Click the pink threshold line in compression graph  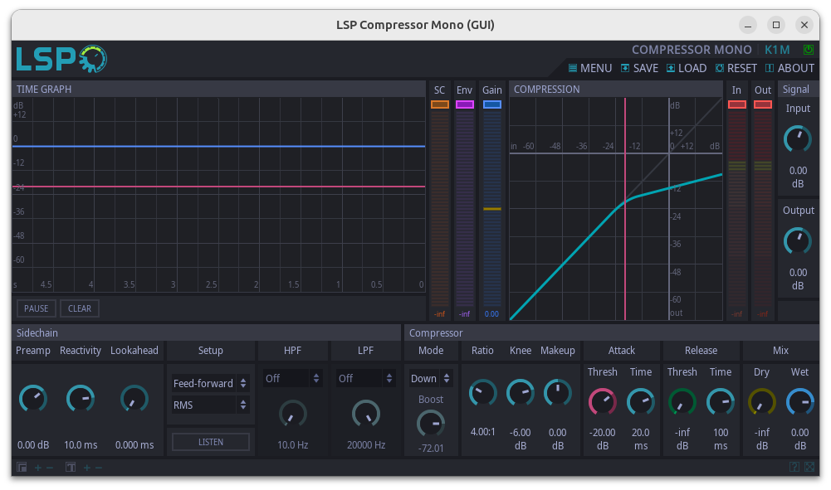click(x=625, y=209)
